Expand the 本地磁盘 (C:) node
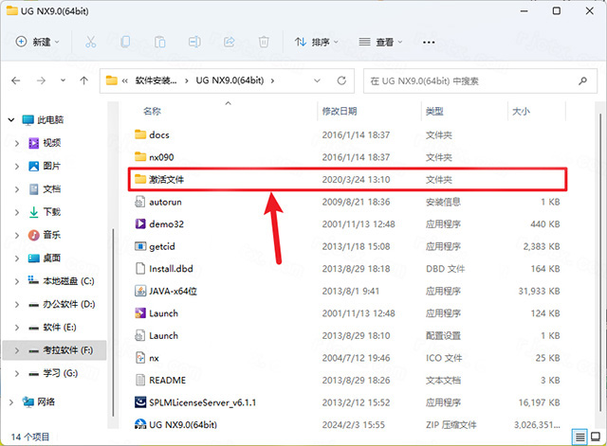Screen dimensions: 607x446 tap(17, 281)
